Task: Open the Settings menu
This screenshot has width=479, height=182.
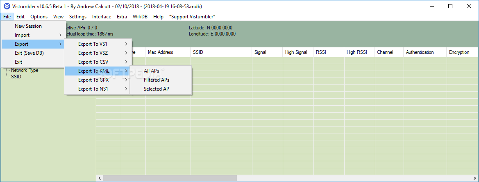Action: [78, 17]
